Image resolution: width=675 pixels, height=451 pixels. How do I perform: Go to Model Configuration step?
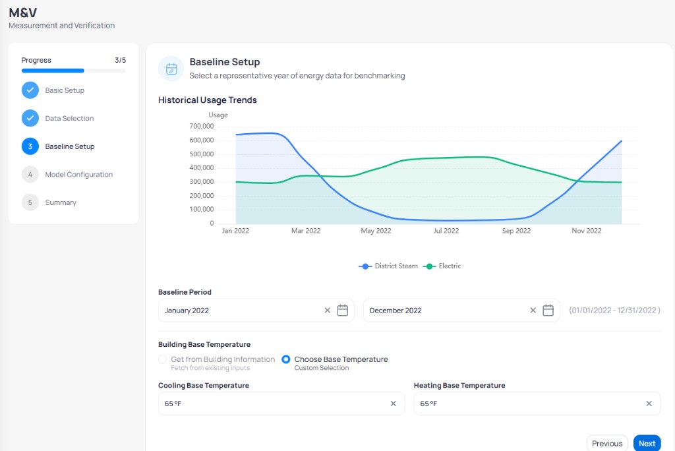coord(68,175)
